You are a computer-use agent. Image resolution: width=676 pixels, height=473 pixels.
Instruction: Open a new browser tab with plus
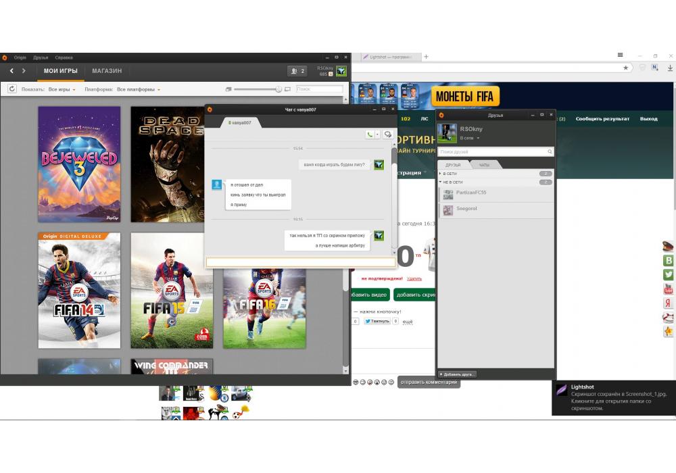(x=426, y=57)
